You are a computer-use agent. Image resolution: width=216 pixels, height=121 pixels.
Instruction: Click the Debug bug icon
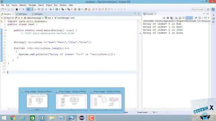pyautogui.click(x=51, y=9)
